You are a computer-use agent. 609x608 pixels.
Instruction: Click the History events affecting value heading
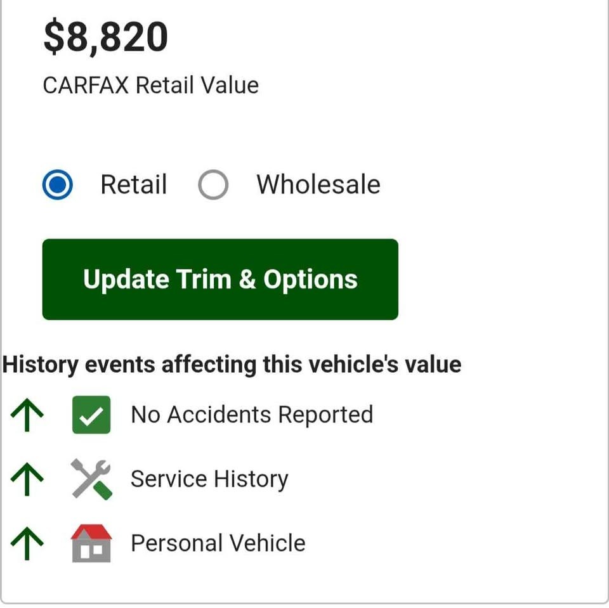(x=232, y=365)
